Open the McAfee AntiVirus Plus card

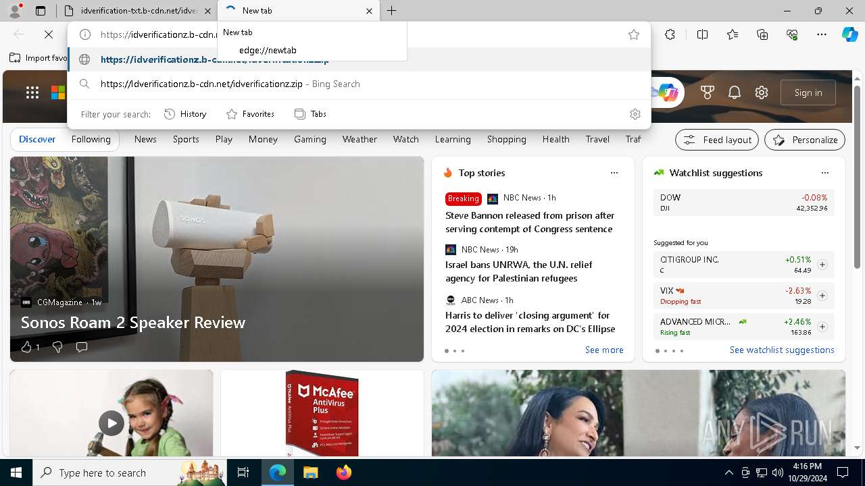(322, 413)
